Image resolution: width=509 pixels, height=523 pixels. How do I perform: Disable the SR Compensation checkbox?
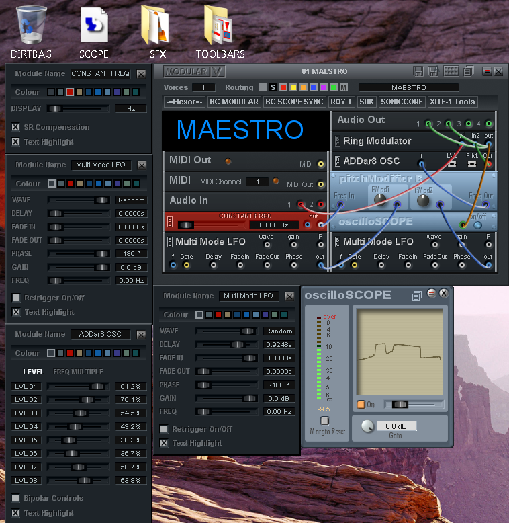coord(15,127)
